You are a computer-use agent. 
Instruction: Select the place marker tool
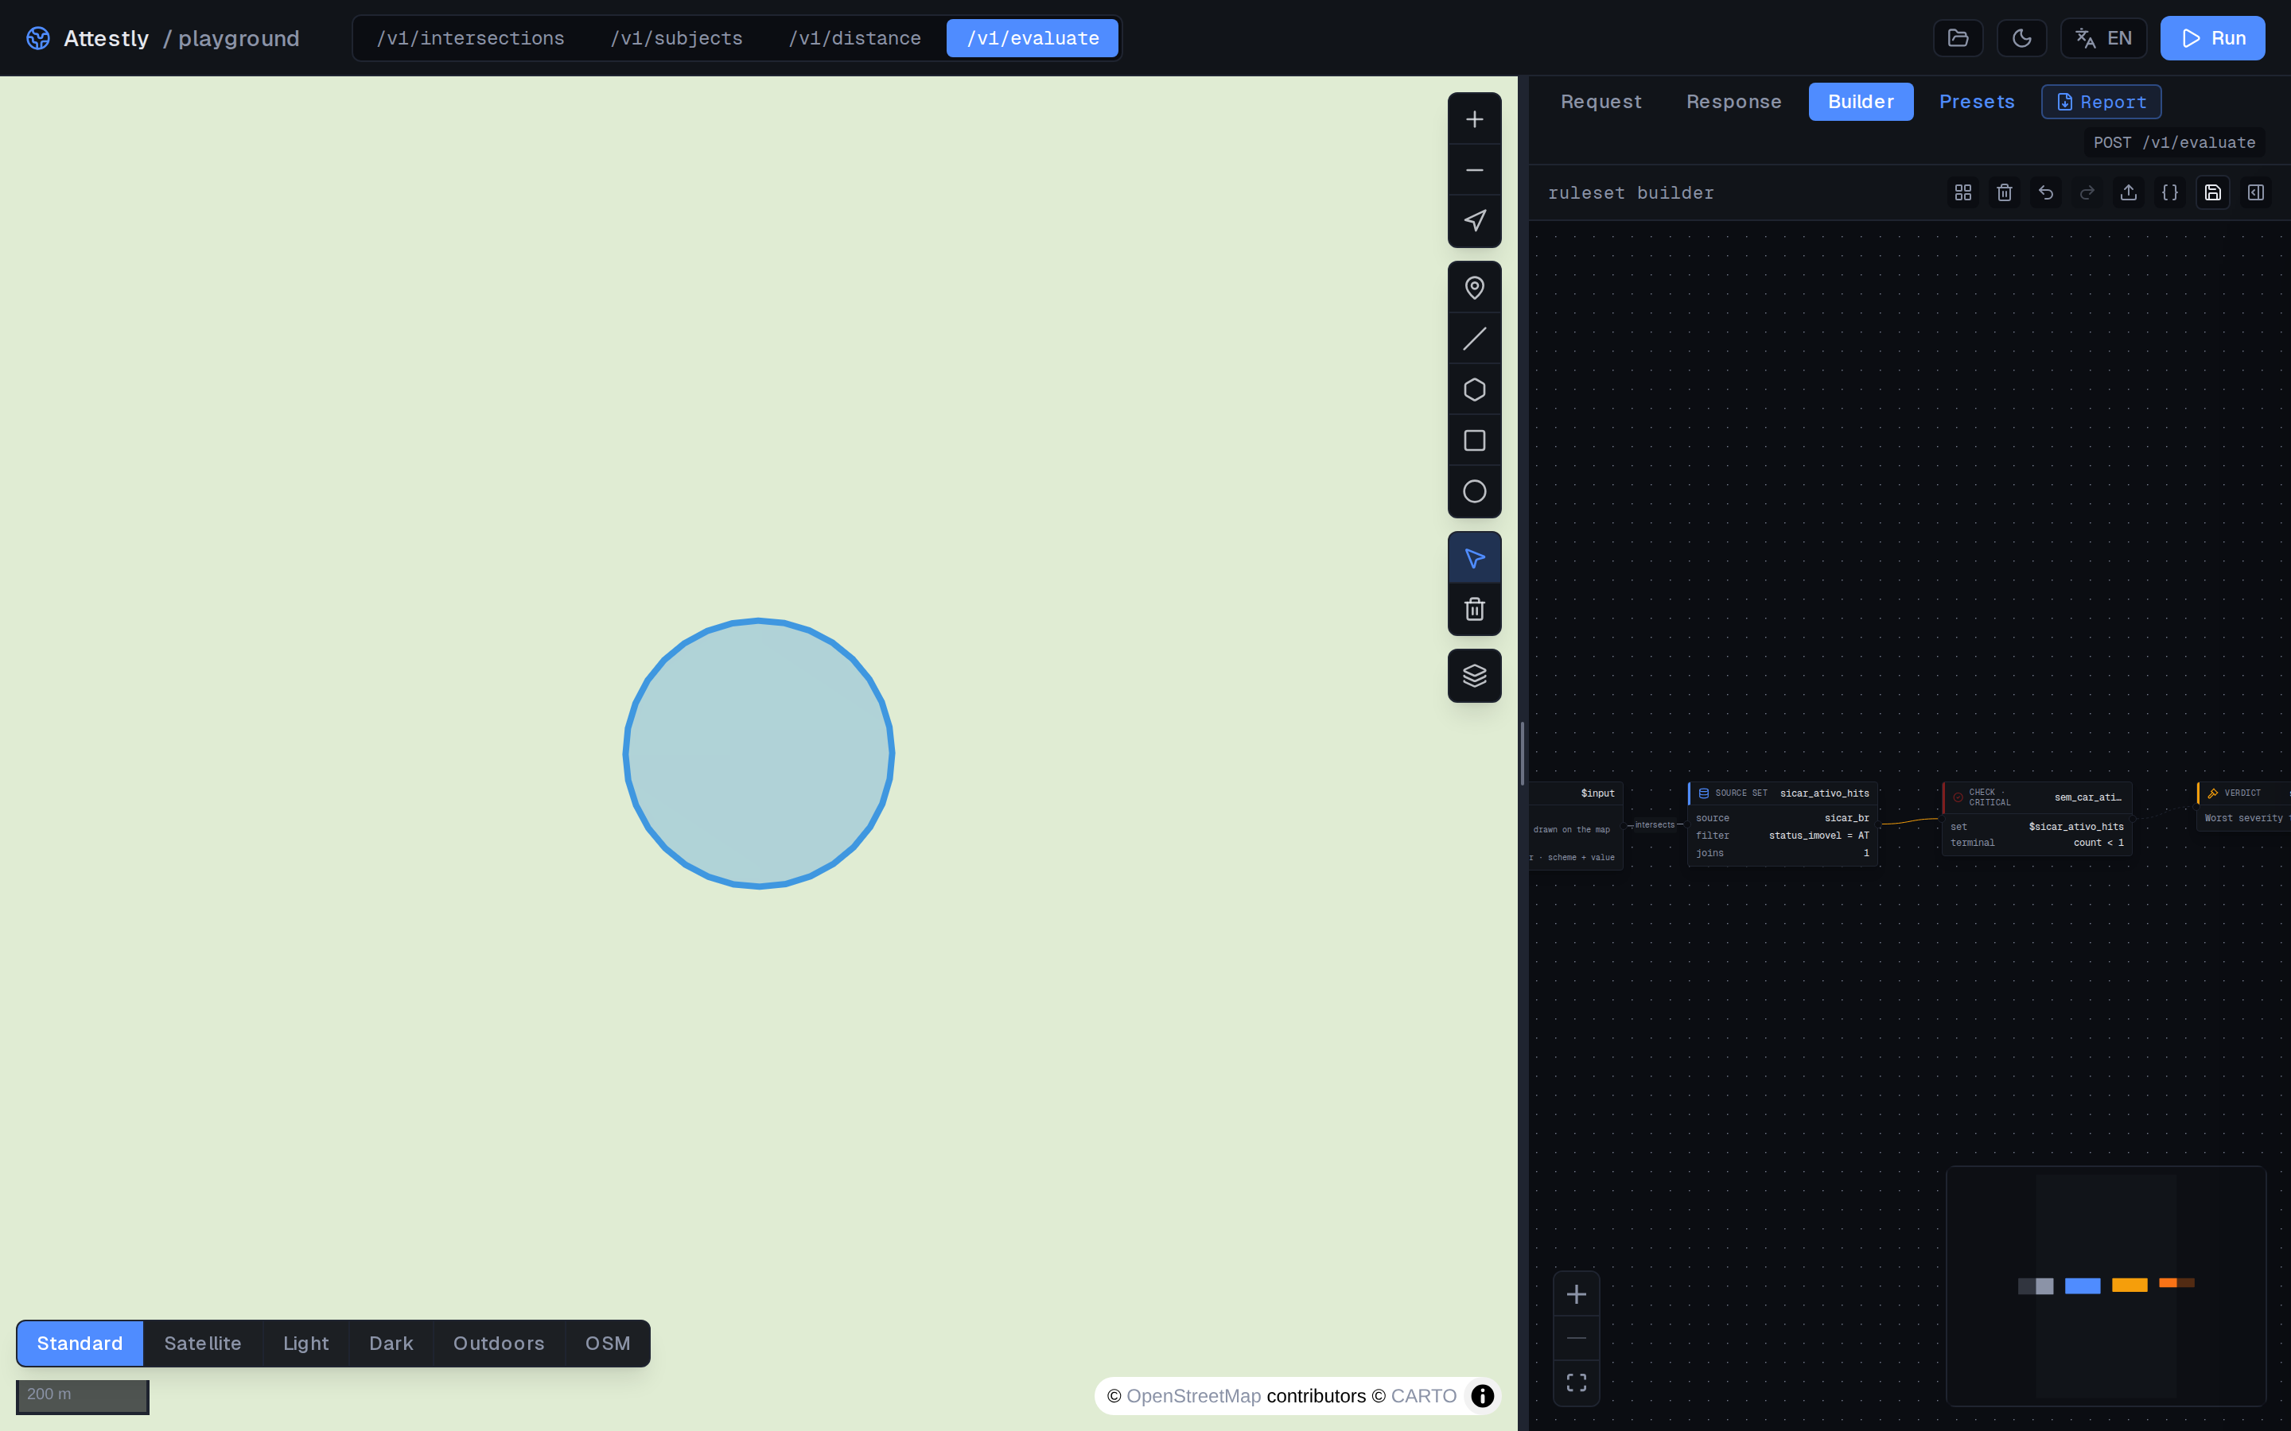[1474, 287]
